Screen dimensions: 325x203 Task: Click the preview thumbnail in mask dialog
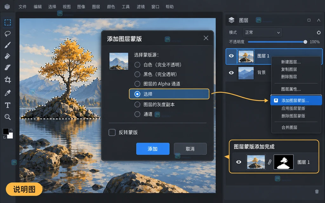(x=119, y=61)
